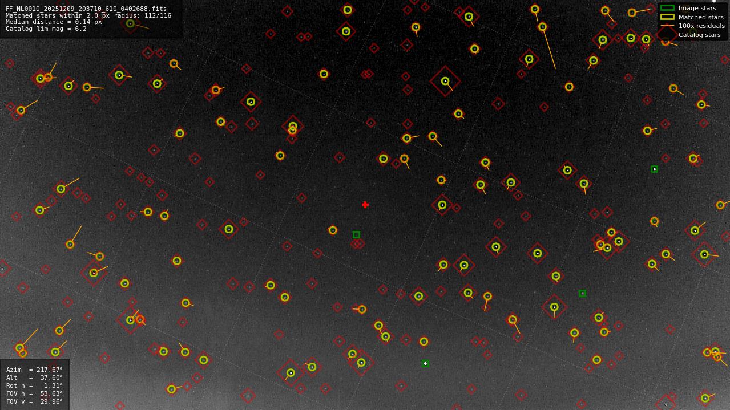This screenshot has width=730, height=410.
Task: Click the 'Catalog stars' legend label
Action: pos(699,35)
